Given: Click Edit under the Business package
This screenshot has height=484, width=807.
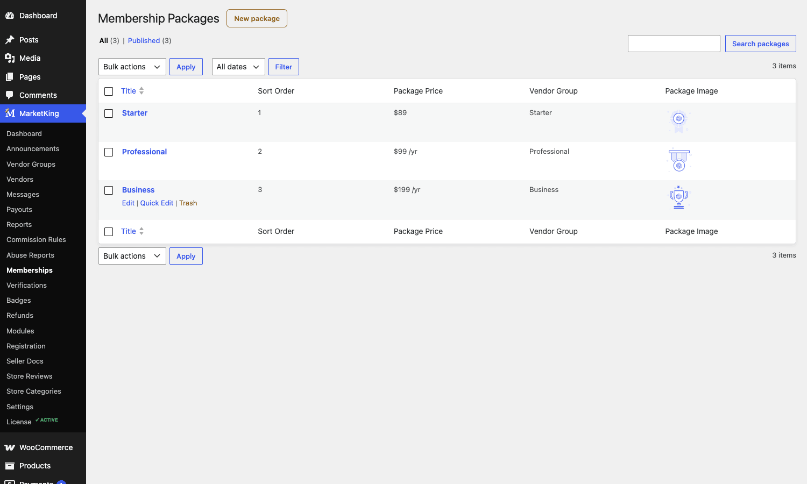Looking at the screenshot, I should click(128, 203).
